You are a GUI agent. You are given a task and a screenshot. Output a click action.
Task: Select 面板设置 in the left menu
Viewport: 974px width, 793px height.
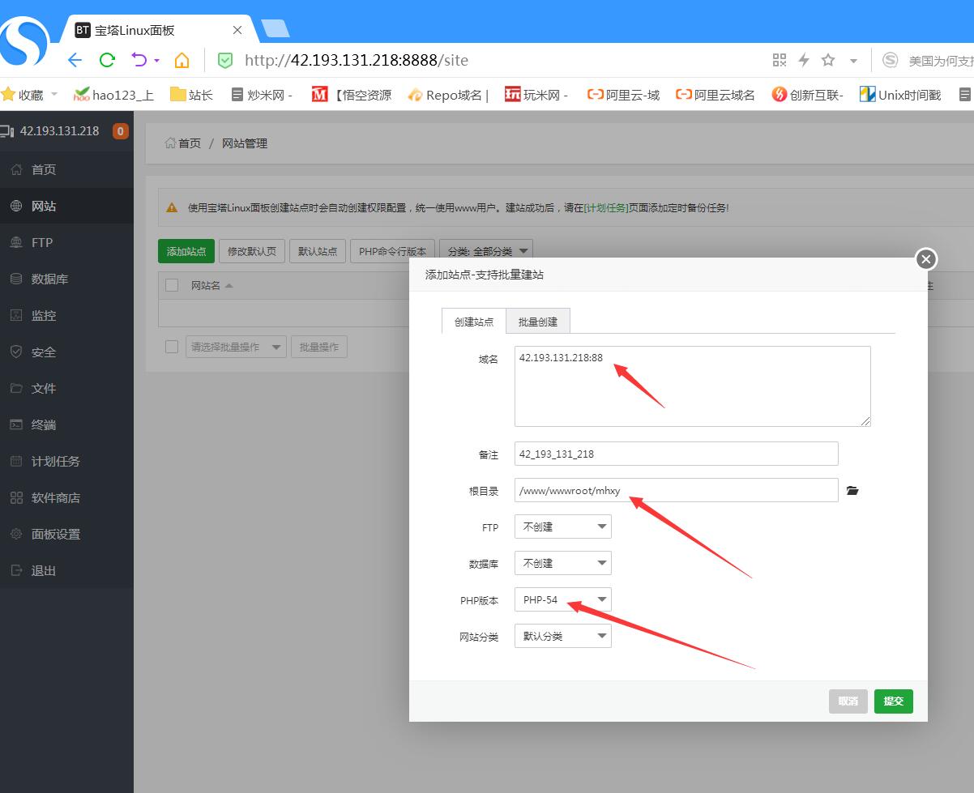55,535
